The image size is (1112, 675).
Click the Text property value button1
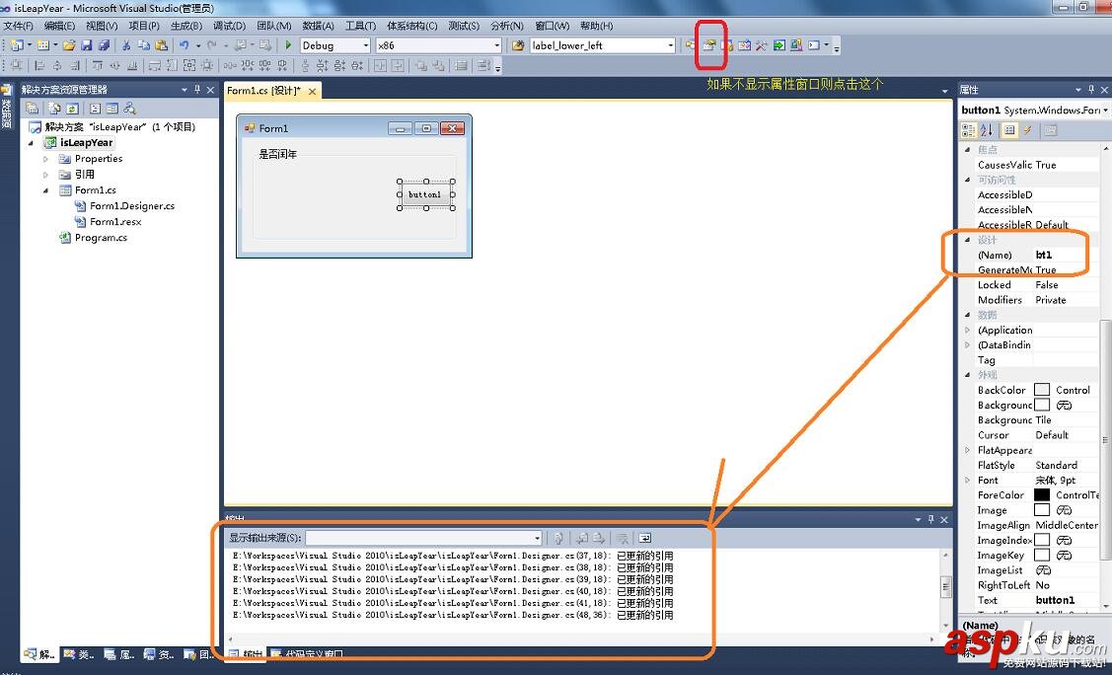tap(1055, 600)
